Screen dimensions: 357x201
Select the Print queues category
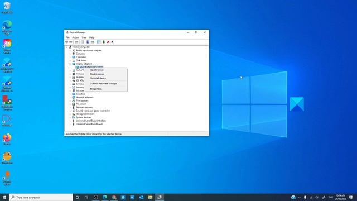coord(82,100)
